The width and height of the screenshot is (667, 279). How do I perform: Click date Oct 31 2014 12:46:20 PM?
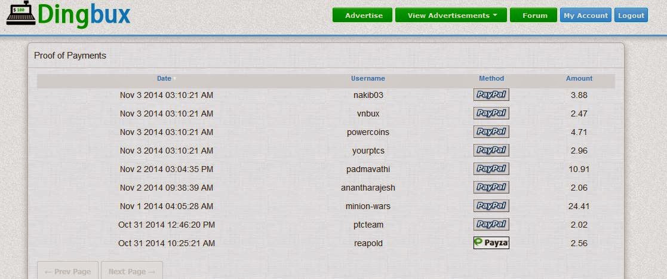167,225
